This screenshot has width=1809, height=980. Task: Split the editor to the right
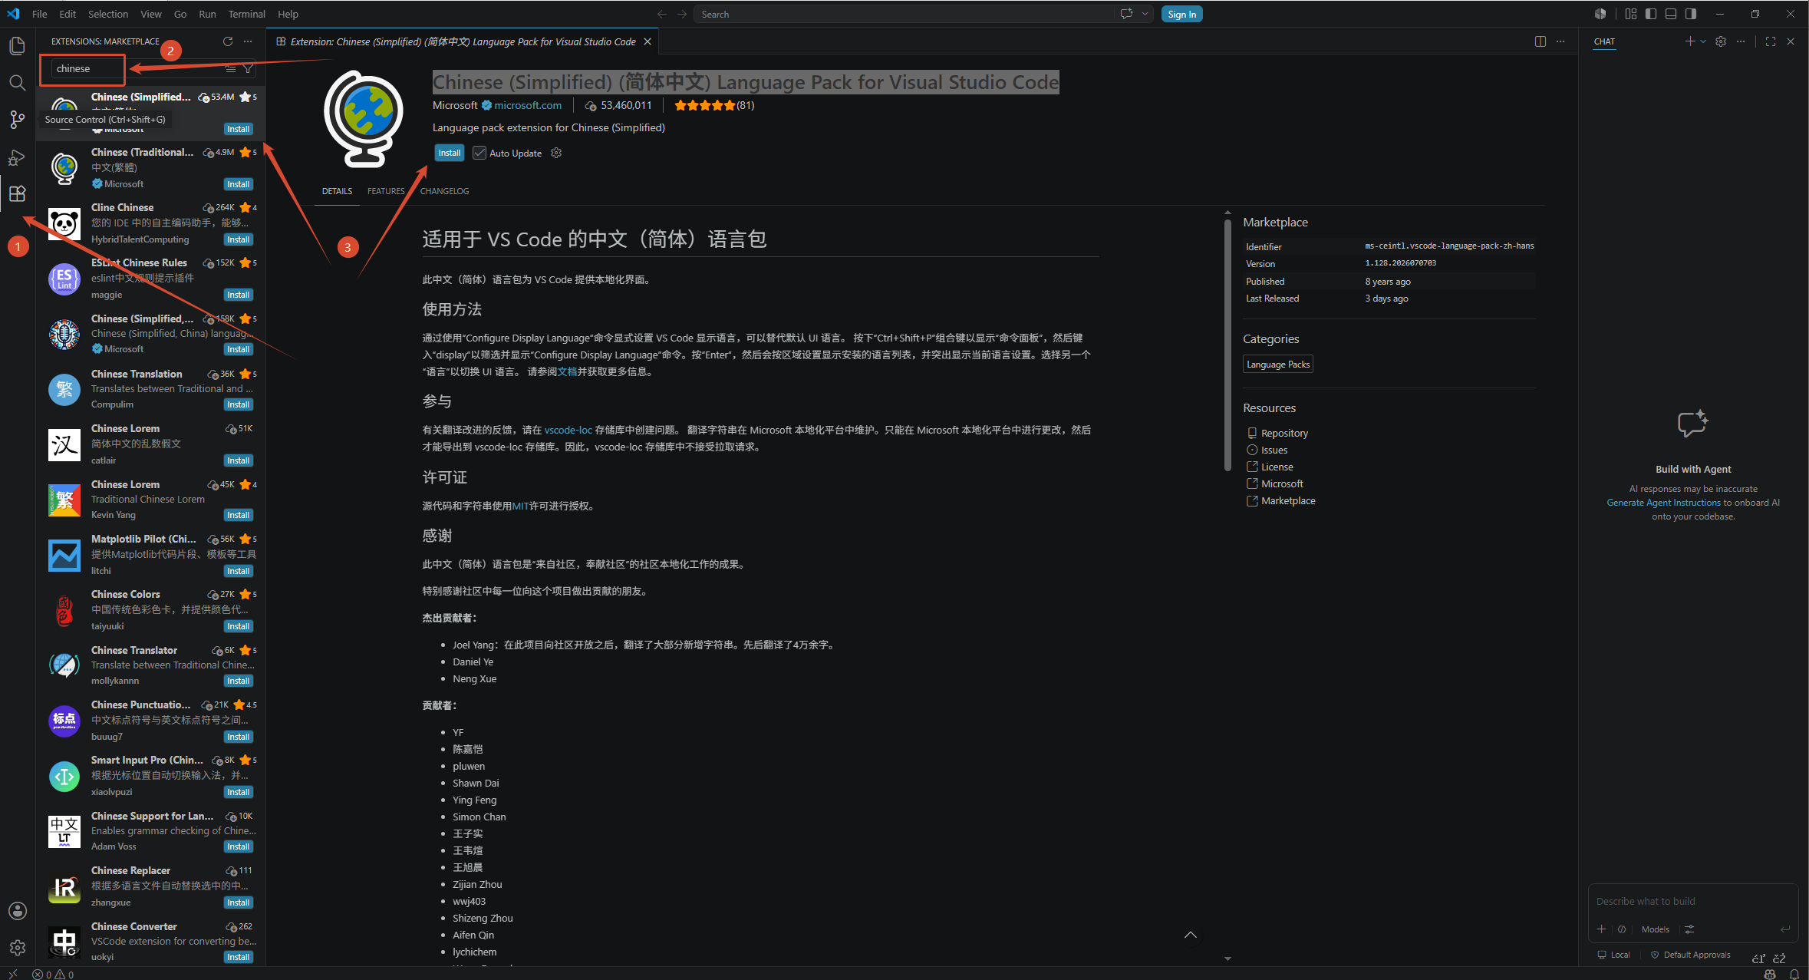point(1540,41)
